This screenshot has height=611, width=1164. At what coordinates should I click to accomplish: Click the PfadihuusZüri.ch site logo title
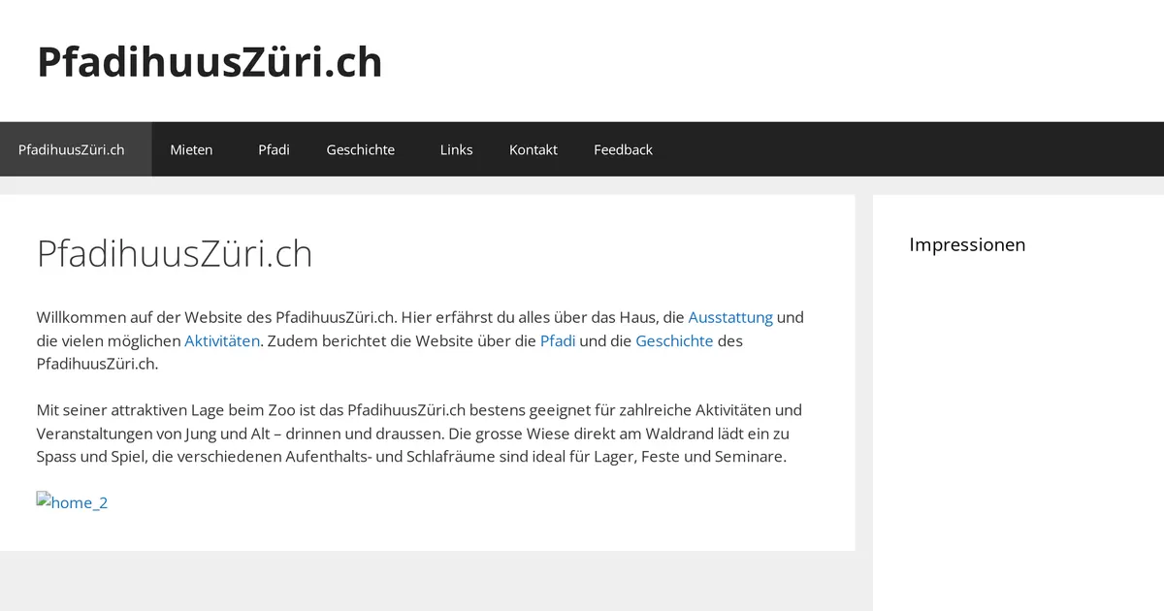(210, 61)
